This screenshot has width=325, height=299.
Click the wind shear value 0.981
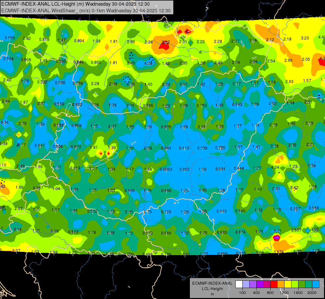220,169
